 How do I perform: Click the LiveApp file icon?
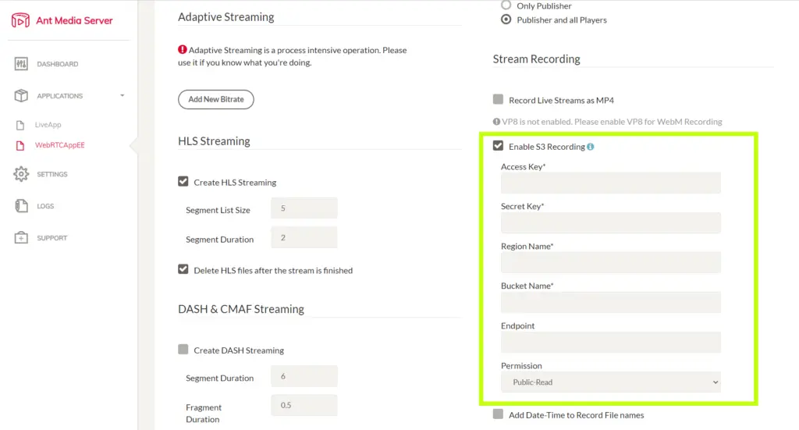pos(20,125)
